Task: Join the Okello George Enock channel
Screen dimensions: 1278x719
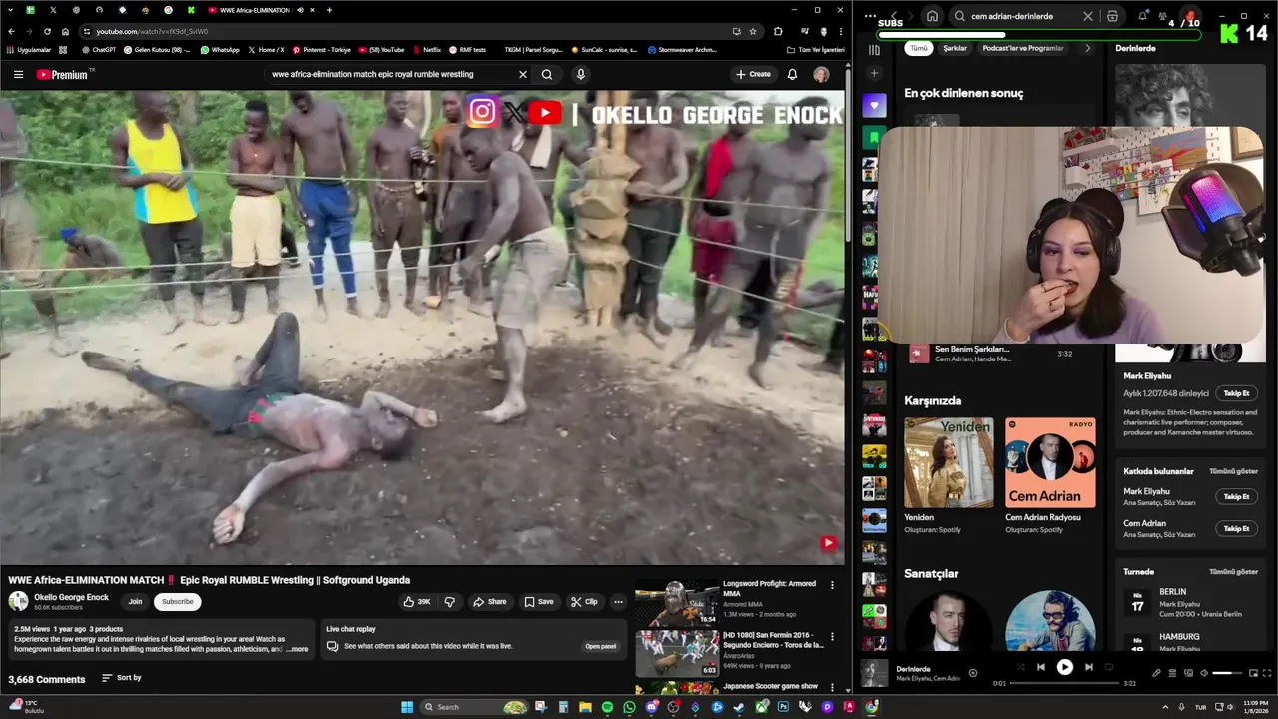Action: tap(135, 601)
